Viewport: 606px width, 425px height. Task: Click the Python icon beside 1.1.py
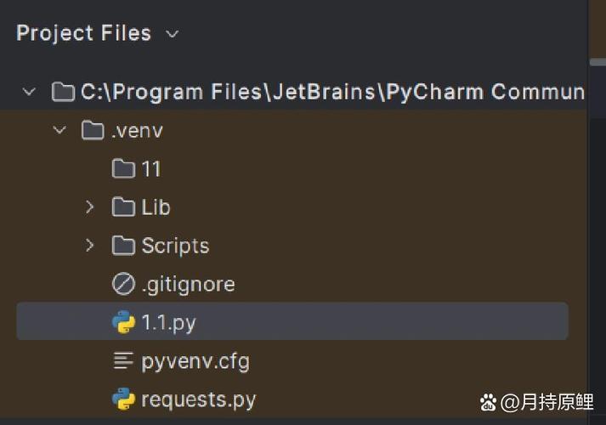124,322
